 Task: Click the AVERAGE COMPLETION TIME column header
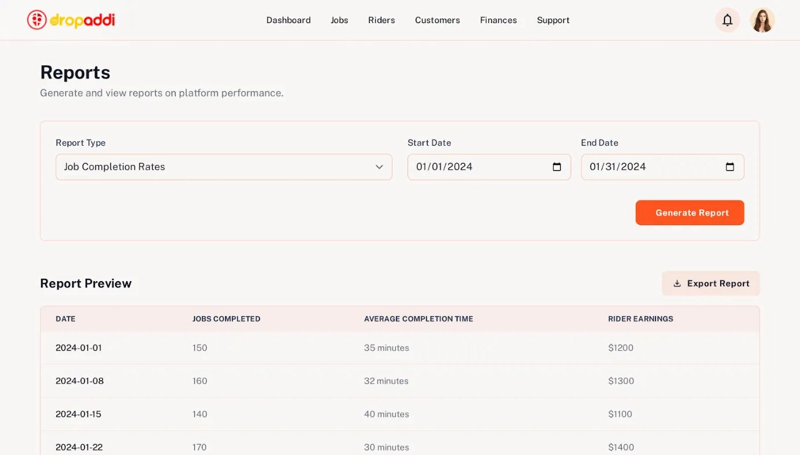coord(418,319)
